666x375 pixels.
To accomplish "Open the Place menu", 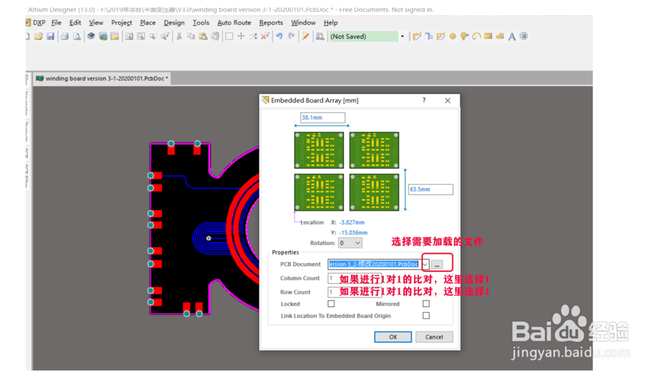I will point(148,23).
